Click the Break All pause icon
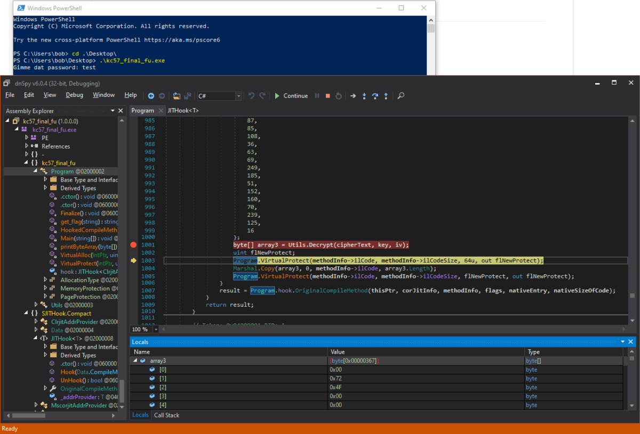 pyautogui.click(x=317, y=96)
